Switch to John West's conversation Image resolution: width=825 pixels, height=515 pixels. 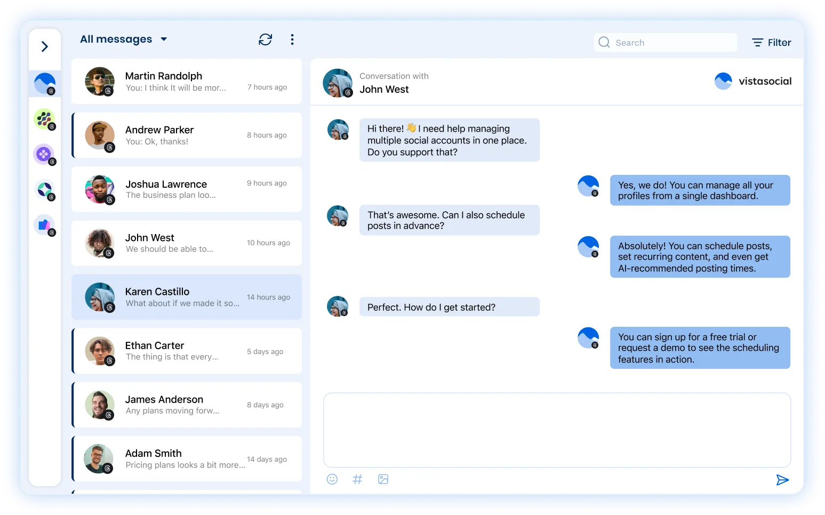[x=186, y=243]
